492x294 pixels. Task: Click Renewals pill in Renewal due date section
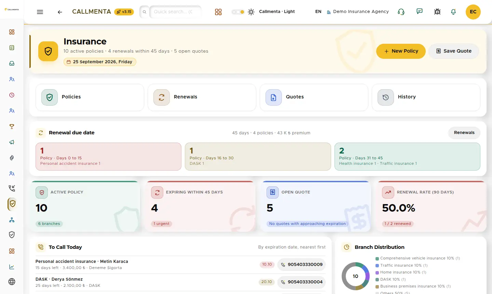click(x=464, y=133)
